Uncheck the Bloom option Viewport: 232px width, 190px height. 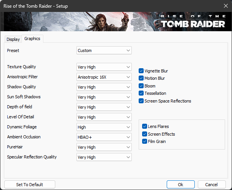pyautogui.click(x=141, y=86)
